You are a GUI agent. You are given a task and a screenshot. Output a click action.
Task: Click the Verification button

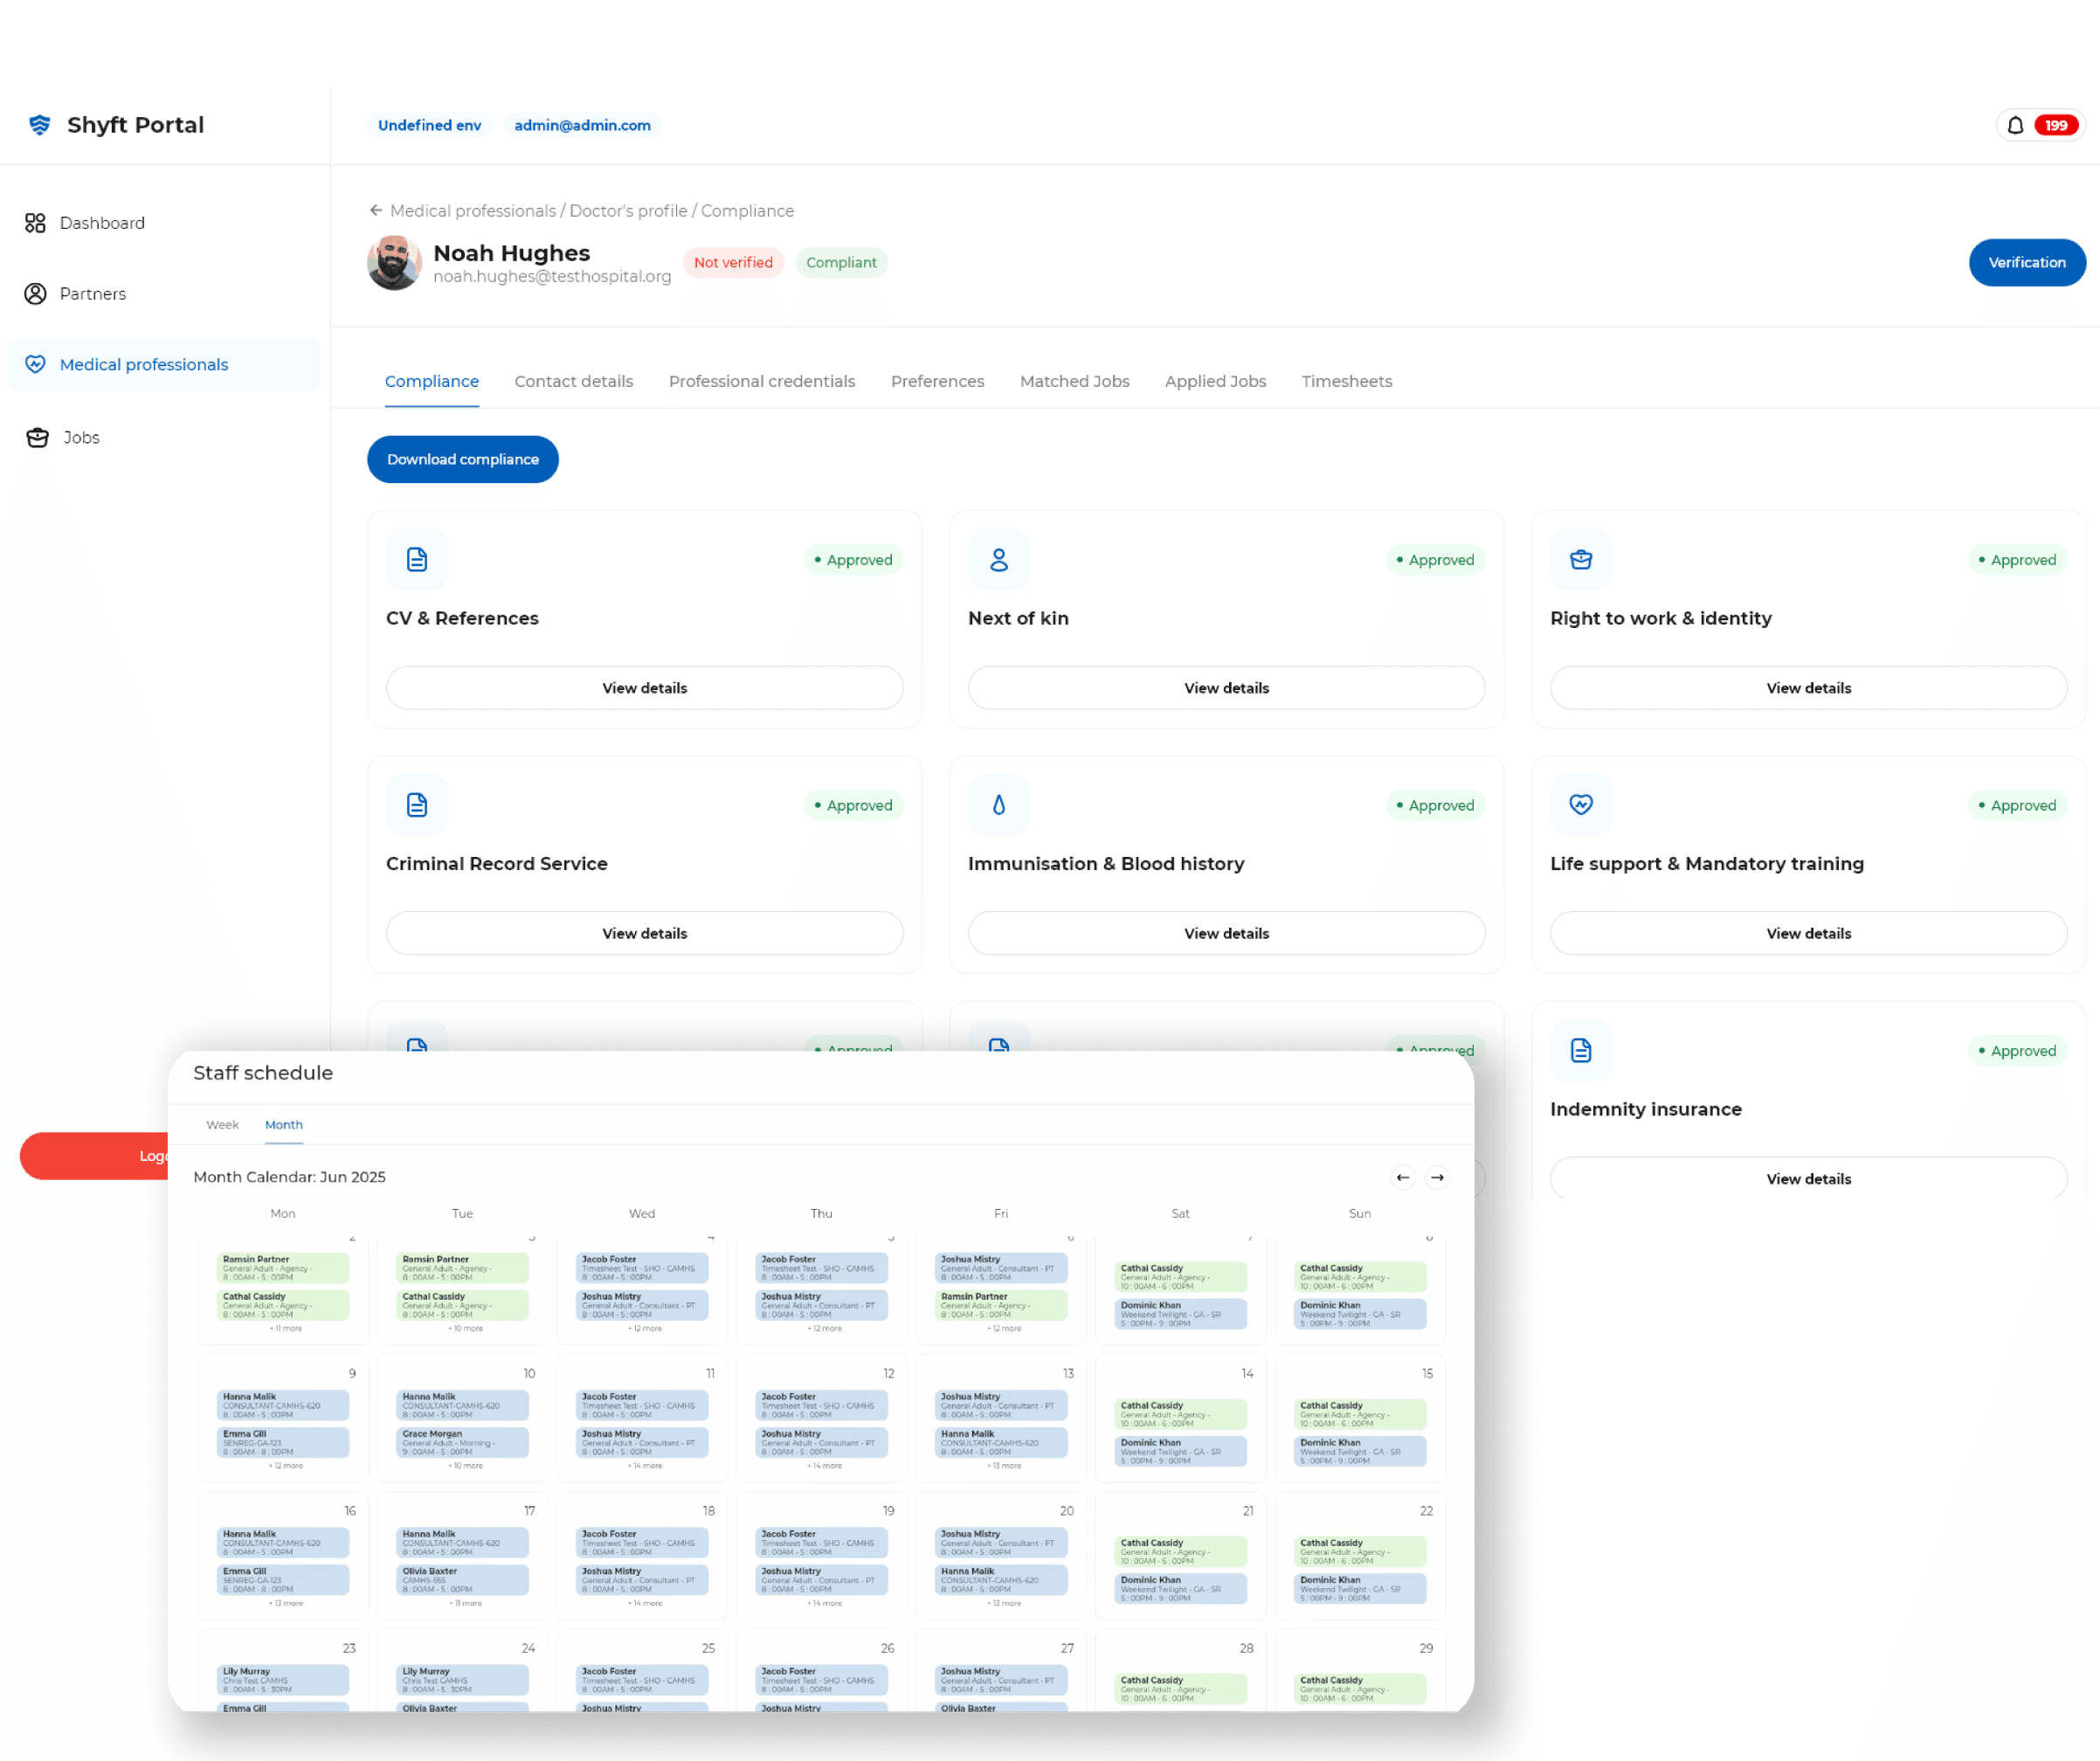pyautogui.click(x=2026, y=262)
